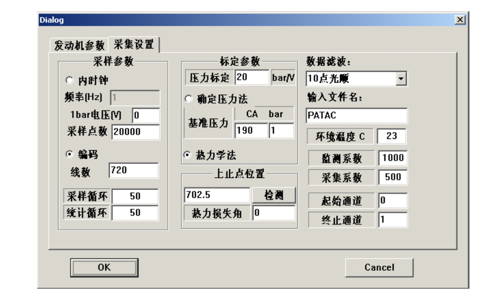This screenshot has height=302, width=485.
Task: Click the 输入文件名 field containing PATAC
Action: [356, 116]
